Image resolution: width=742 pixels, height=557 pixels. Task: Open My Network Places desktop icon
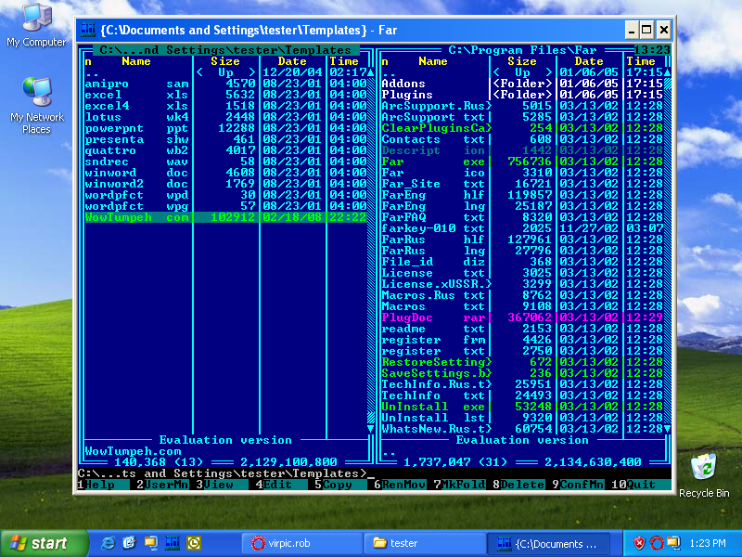[37, 106]
